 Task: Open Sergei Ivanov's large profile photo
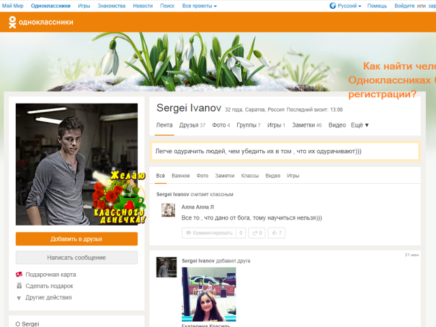coord(76,164)
